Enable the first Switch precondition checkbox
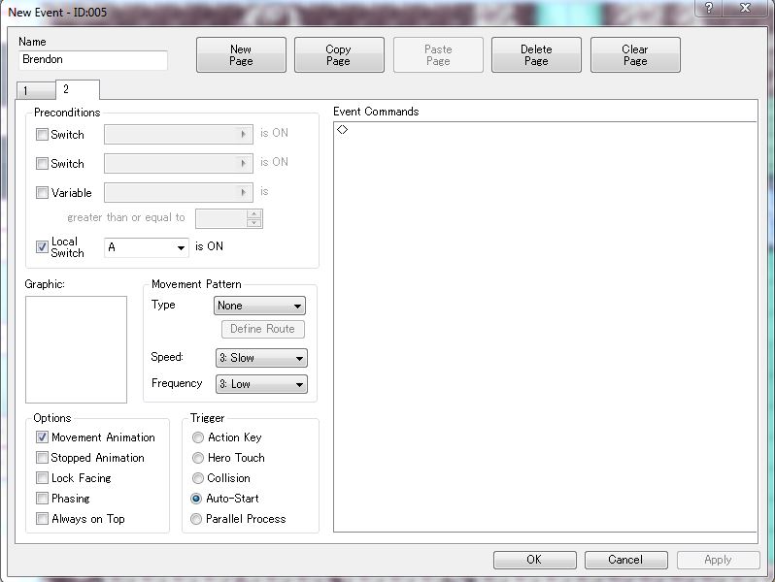 coord(42,135)
